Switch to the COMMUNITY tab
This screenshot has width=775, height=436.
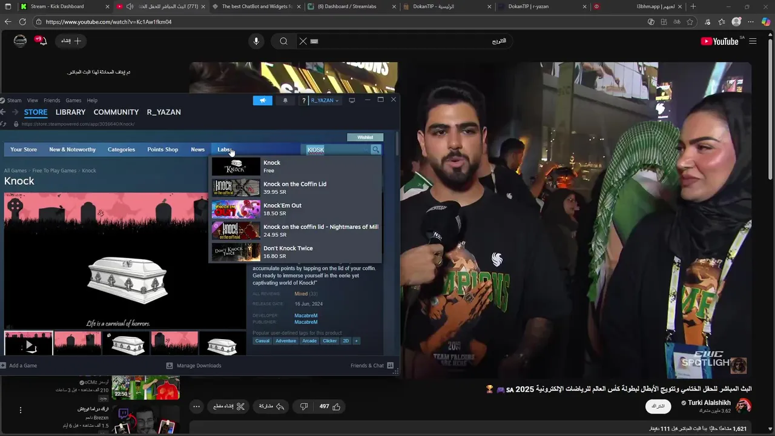coord(116,112)
